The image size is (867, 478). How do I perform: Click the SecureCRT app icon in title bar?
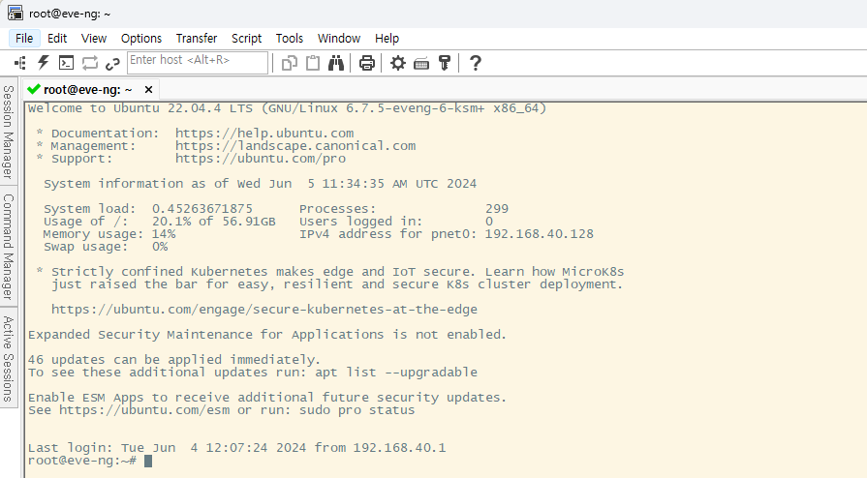pyautogui.click(x=15, y=13)
